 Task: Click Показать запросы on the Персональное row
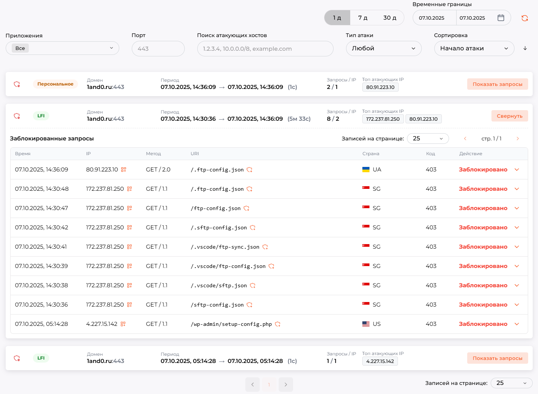click(497, 84)
